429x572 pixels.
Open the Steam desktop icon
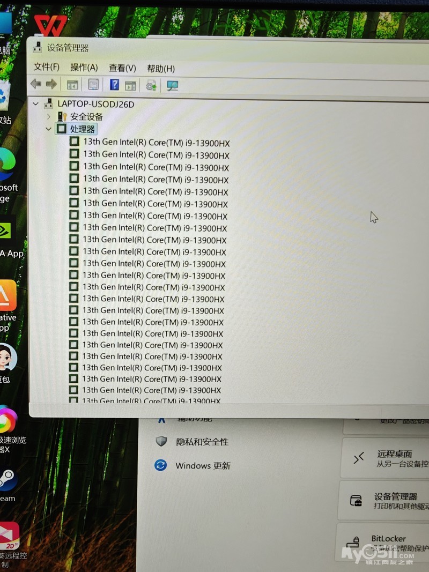coord(8,479)
